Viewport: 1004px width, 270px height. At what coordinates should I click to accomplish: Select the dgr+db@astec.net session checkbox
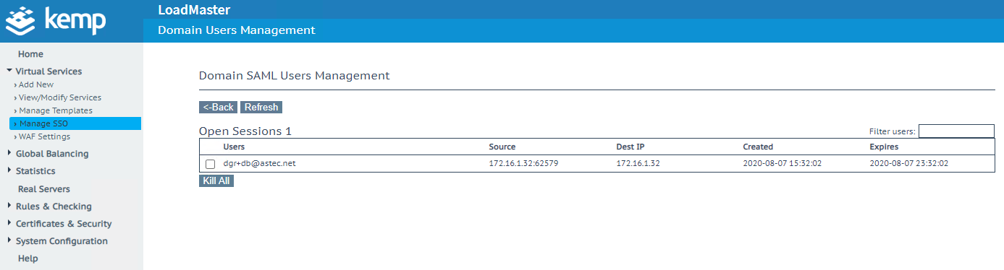pos(211,164)
